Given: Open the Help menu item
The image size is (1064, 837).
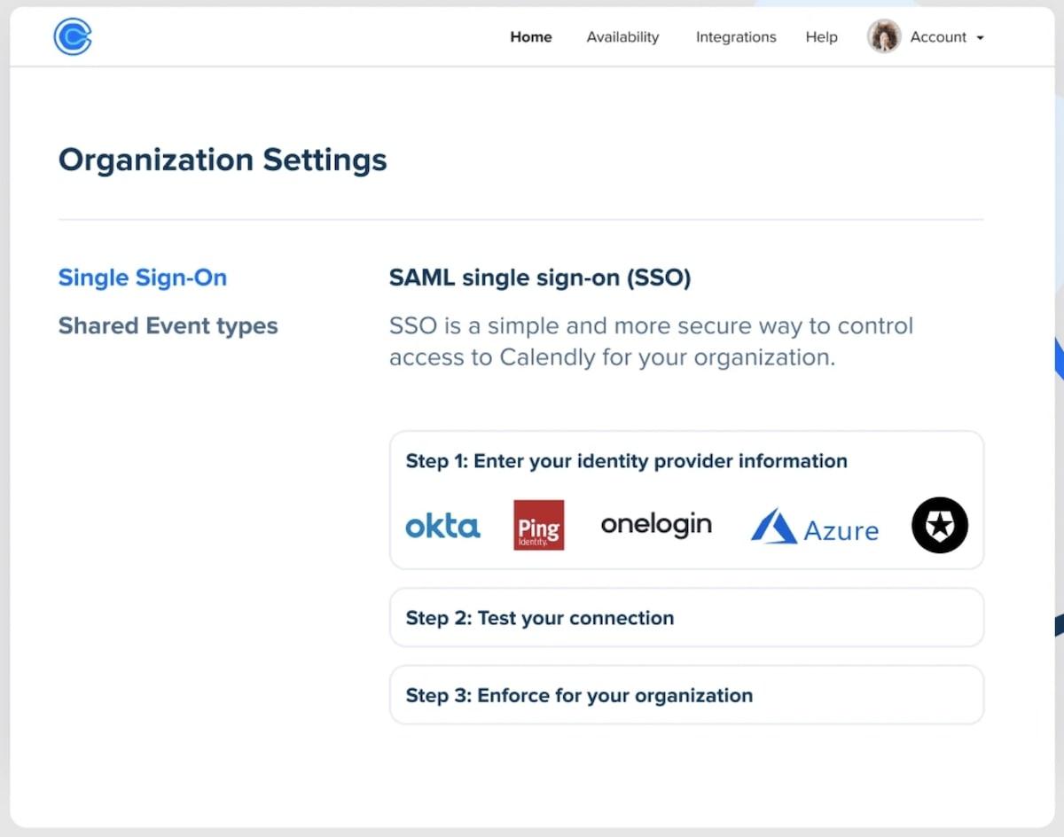Looking at the screenshot, I should [x=821, y=37].
